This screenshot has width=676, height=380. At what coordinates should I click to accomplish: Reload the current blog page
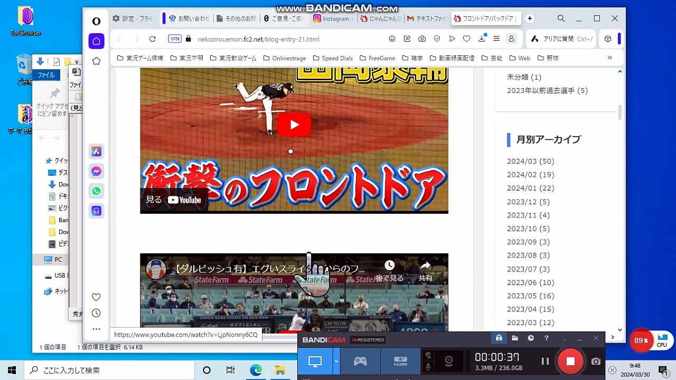(x=153, y=39)
